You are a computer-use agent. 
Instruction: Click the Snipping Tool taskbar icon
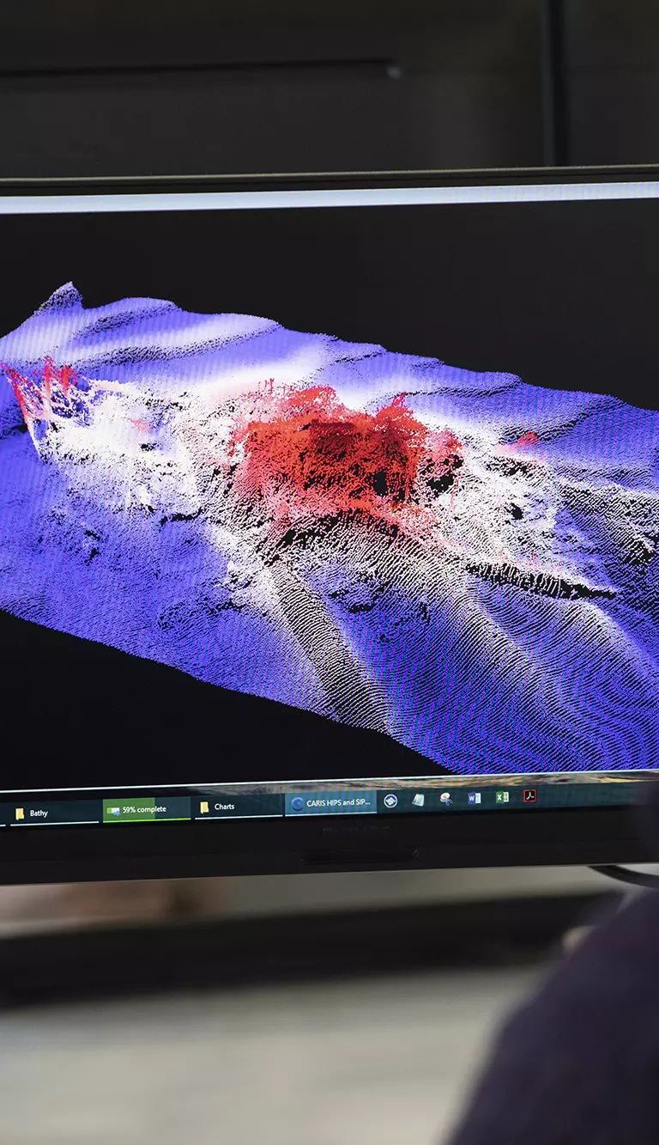tap(446, 799)
